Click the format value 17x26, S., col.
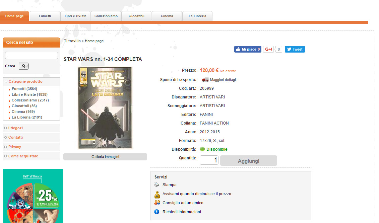The image size is (379, 223). [212, 140]
